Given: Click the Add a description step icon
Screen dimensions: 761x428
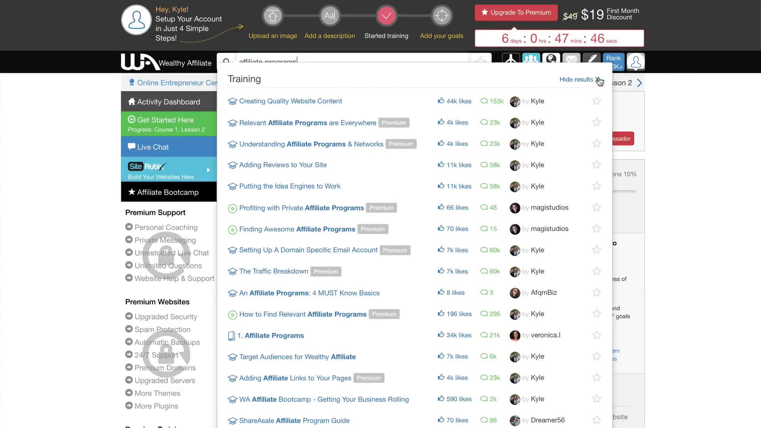Looking at the screenshot, I should [x=330, y=16].
